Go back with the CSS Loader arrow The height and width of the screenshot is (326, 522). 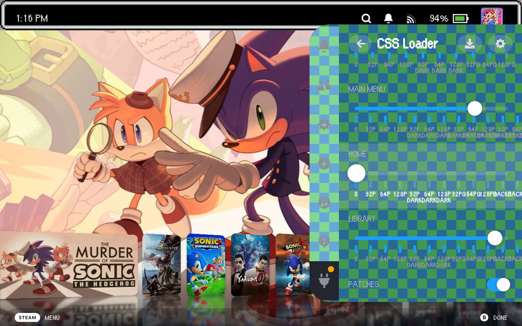pyautogui.click(x=361, y=43)
